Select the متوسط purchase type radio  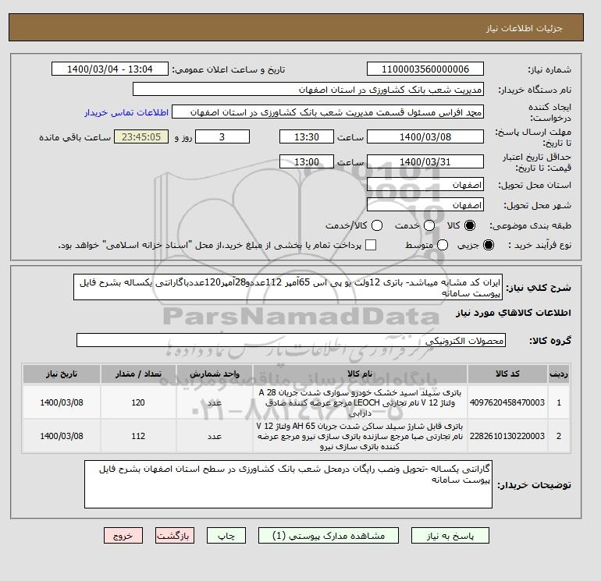point(443,245)
